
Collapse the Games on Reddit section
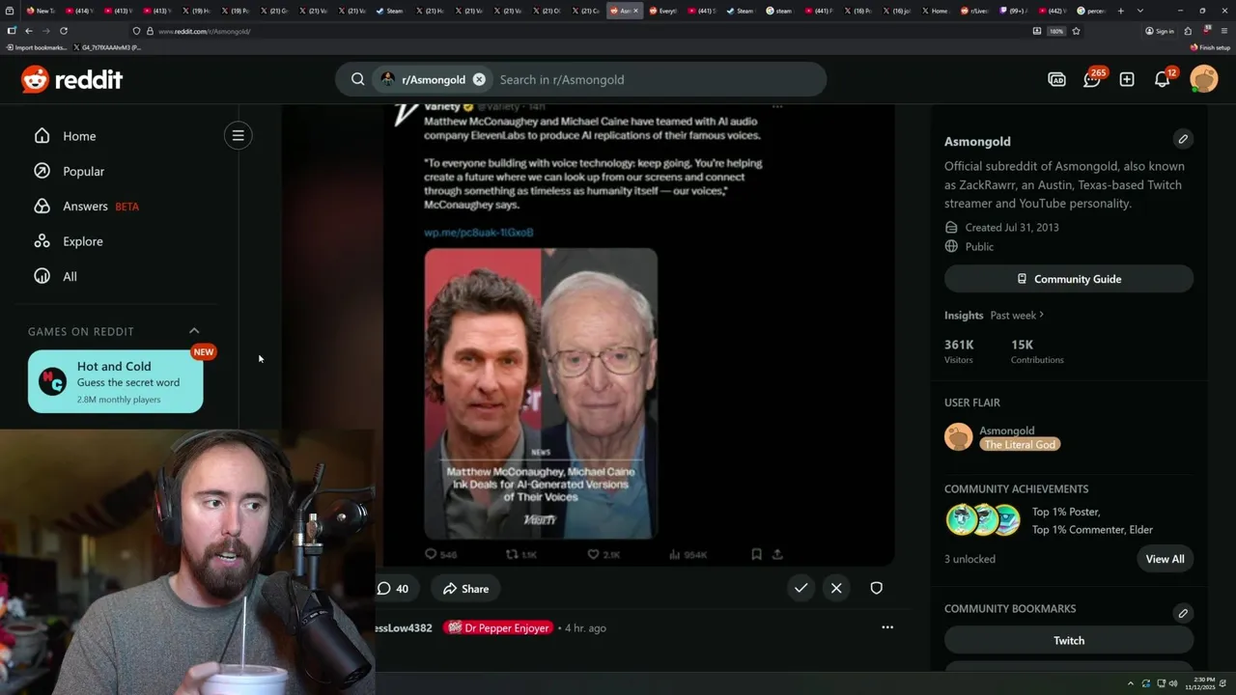coord(194,331)
